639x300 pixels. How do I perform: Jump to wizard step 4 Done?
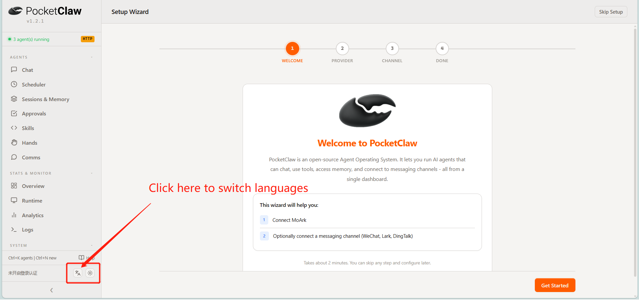tap(442, 49)
